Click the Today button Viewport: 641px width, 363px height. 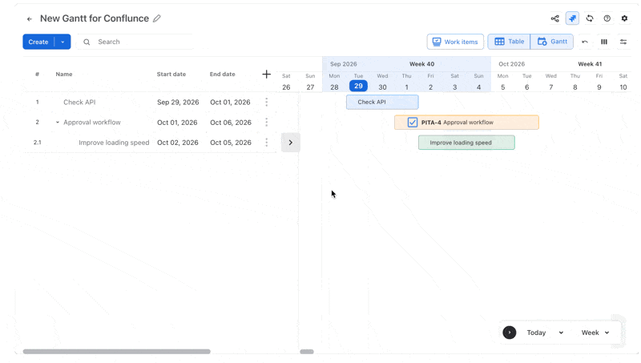click(536, 333)
